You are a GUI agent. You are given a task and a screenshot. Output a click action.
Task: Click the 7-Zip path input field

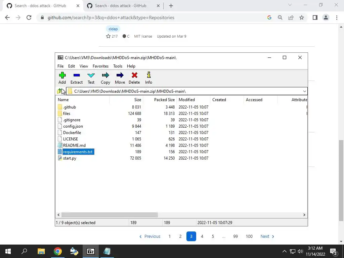pyautogui.click(x=187, y=91)
